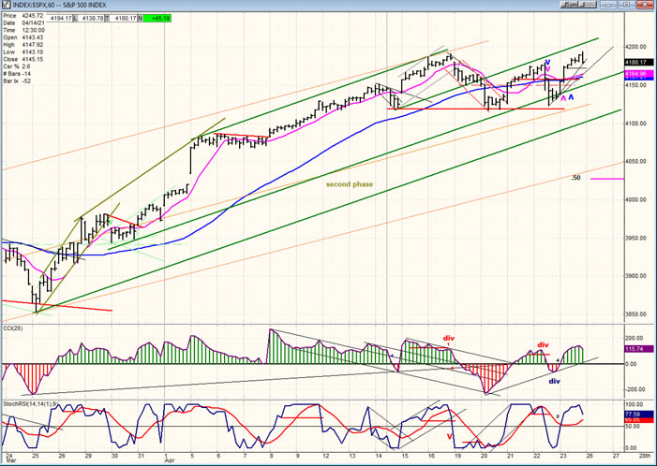Click the L label in quote bar

tap(75, 19)
